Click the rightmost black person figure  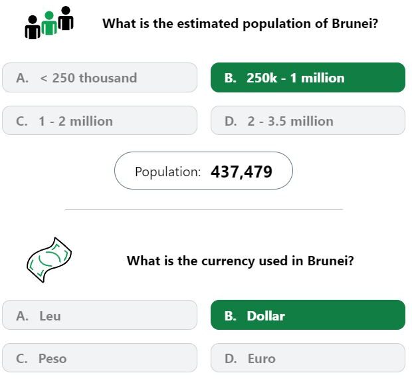66,18
